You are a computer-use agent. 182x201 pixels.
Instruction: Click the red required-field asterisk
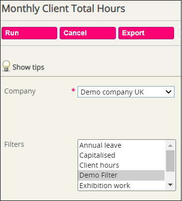[x=73, y=91]
